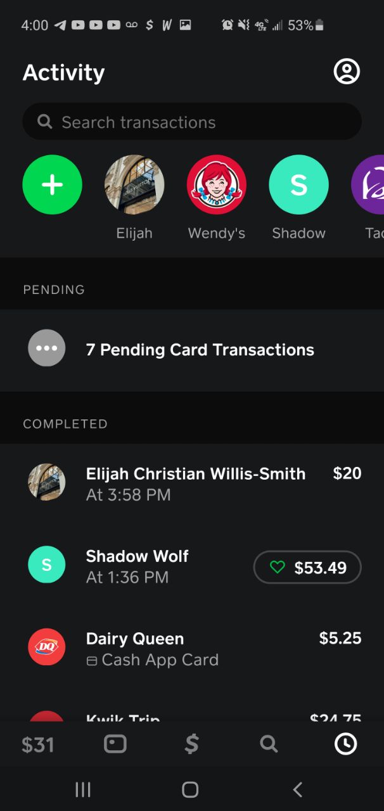This screenshot has width=384, height=811.
Task: View the Dairy Queen $5.25 transaction
Action: 190,648
